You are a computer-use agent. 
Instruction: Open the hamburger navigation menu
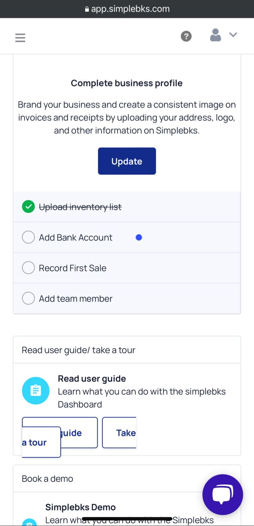click(x=20, y=38)
